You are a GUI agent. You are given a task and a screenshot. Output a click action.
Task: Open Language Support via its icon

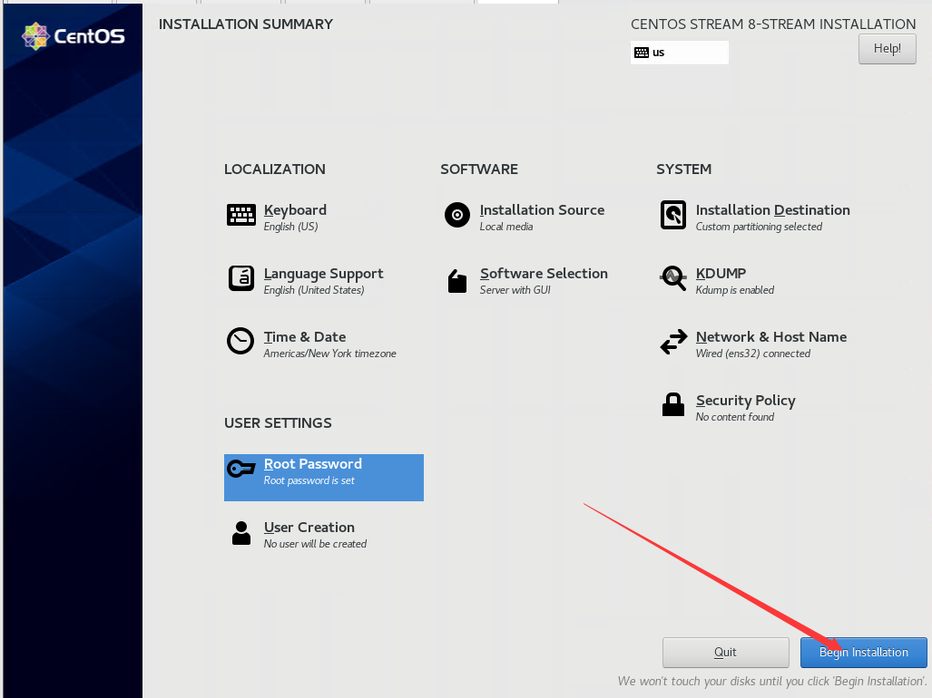click(240, 278)
